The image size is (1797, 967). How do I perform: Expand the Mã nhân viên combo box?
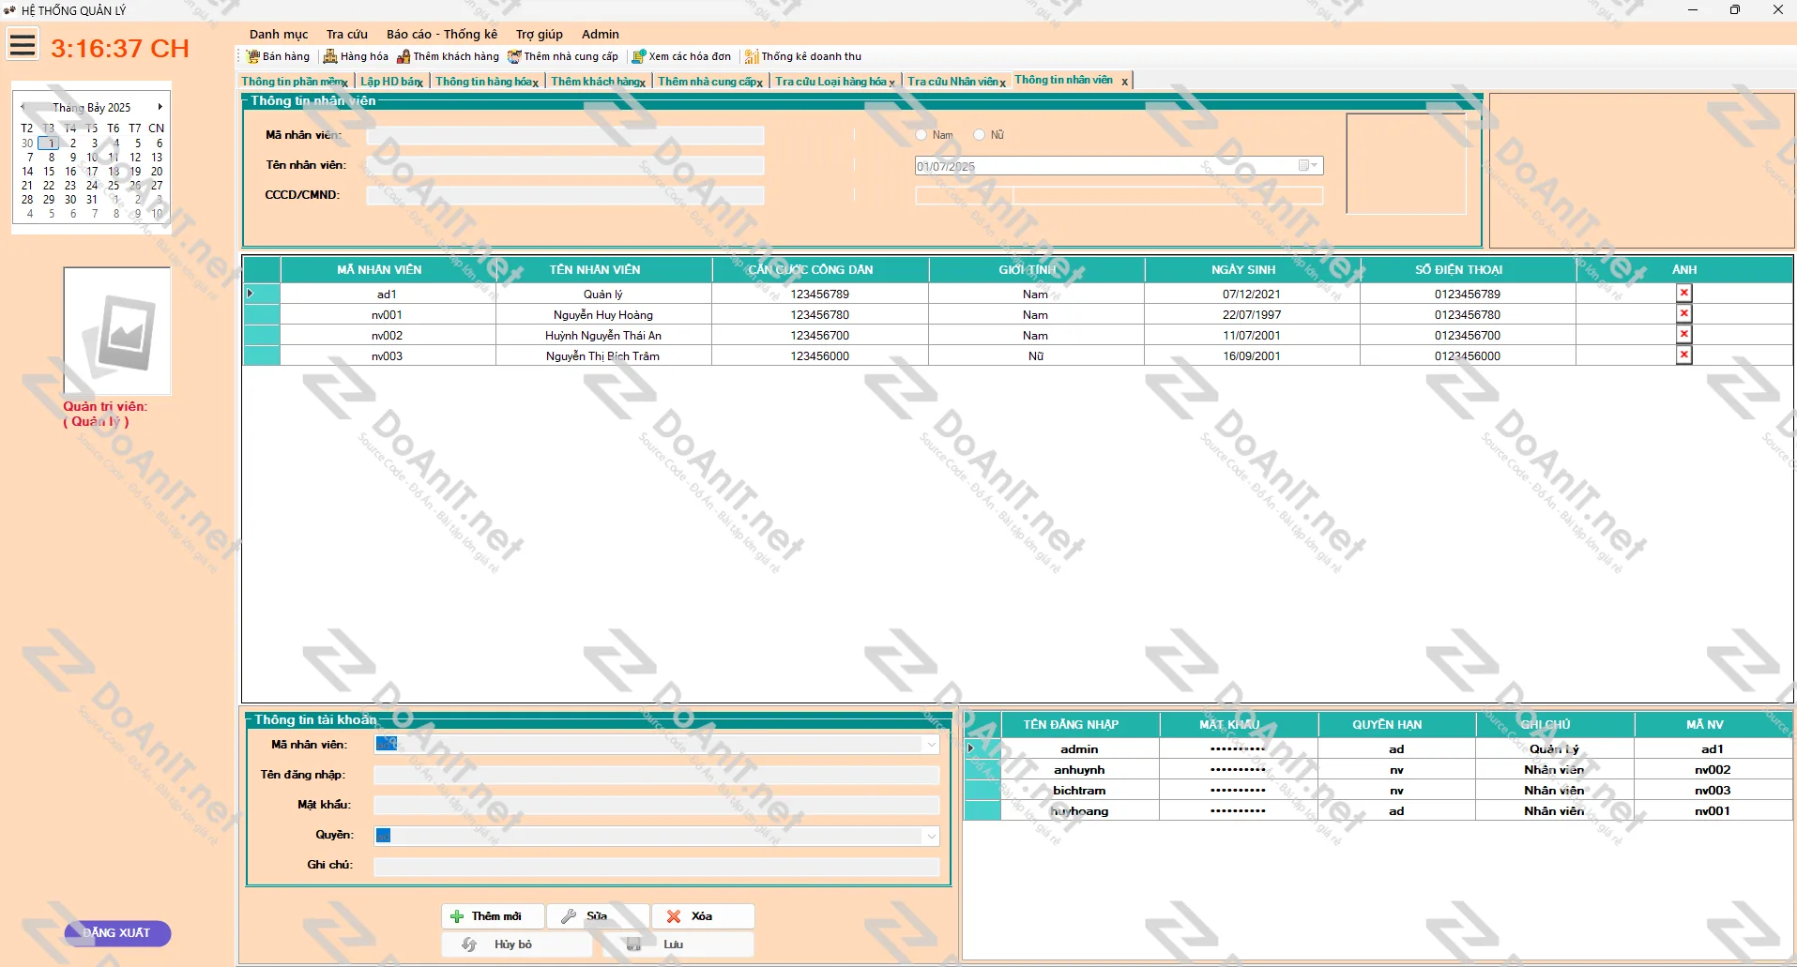point(931,745)
